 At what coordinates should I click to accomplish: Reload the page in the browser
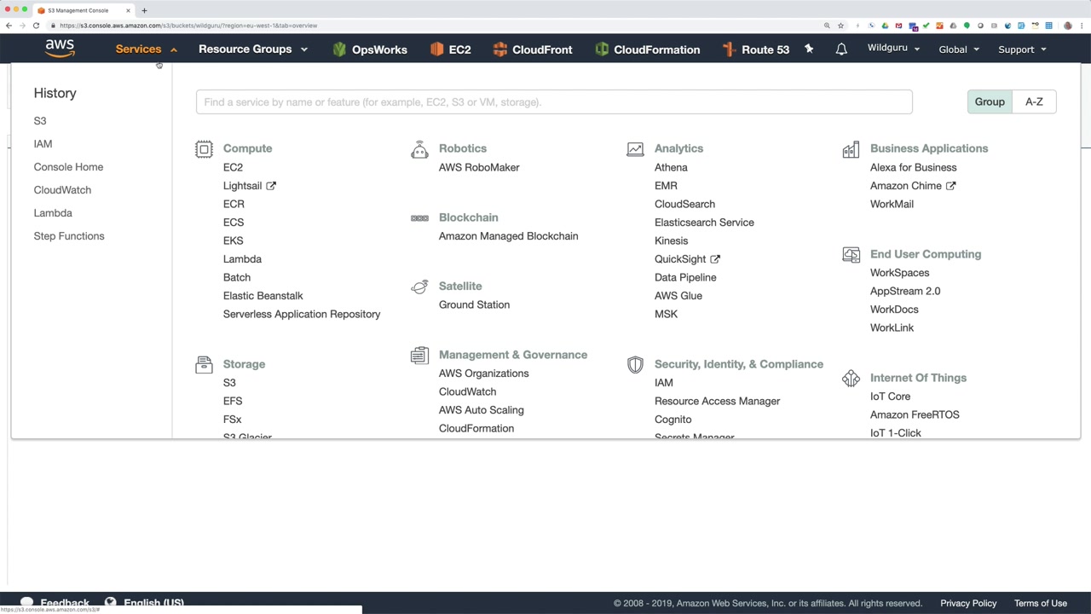(x=36, y=26)
